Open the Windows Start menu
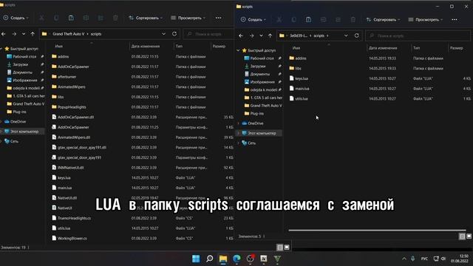 coord(196,259)
